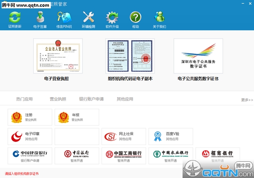The image size is (254, 178).
Task: Select the 中国农业银行 tile
Action: [x=171, y=156]
